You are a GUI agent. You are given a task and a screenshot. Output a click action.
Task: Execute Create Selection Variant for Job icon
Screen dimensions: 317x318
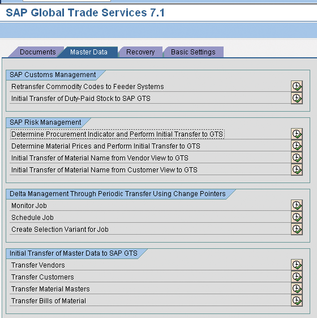(x=297, y=229)
